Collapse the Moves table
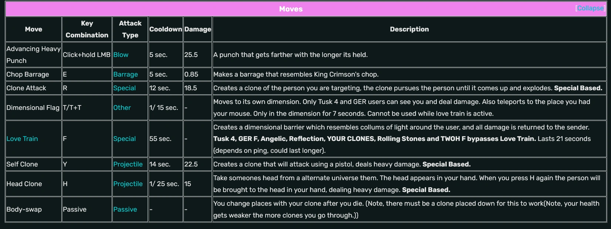The height and width of the screenshot is (229, 611). pyautogui.click(x=590, y=8)
